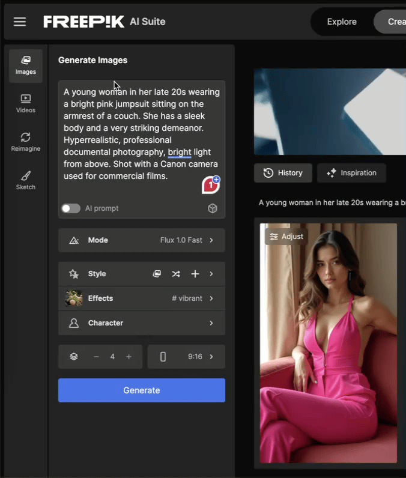This screenshot has width=406, height=478.
Task: Open the Videos section in sidebar
Action: 26,104
